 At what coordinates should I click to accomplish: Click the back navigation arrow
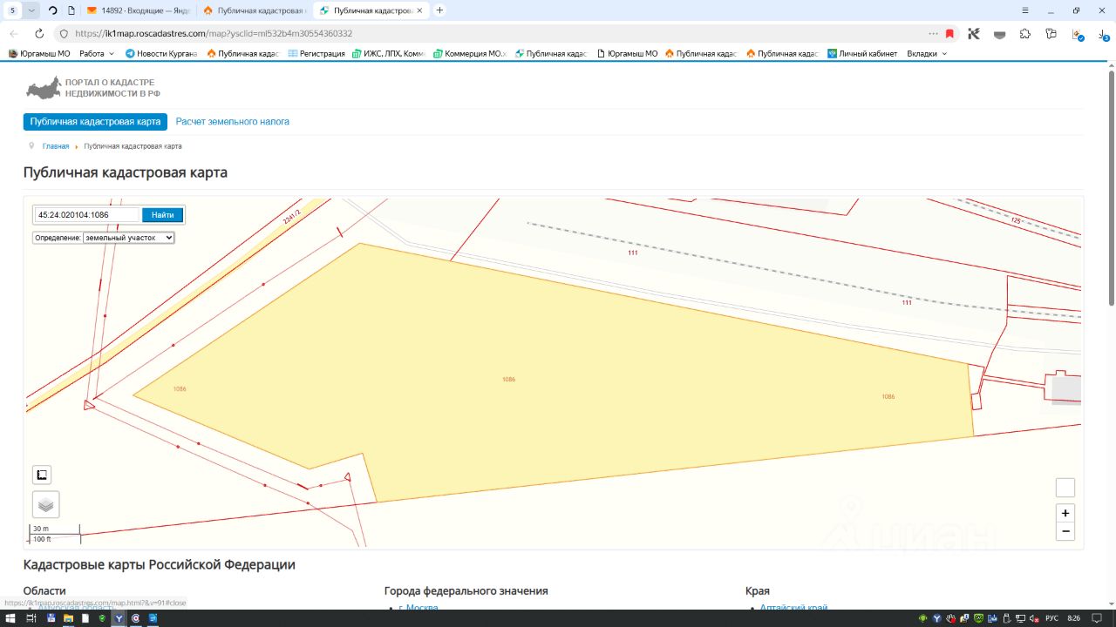tap(14, 33)
